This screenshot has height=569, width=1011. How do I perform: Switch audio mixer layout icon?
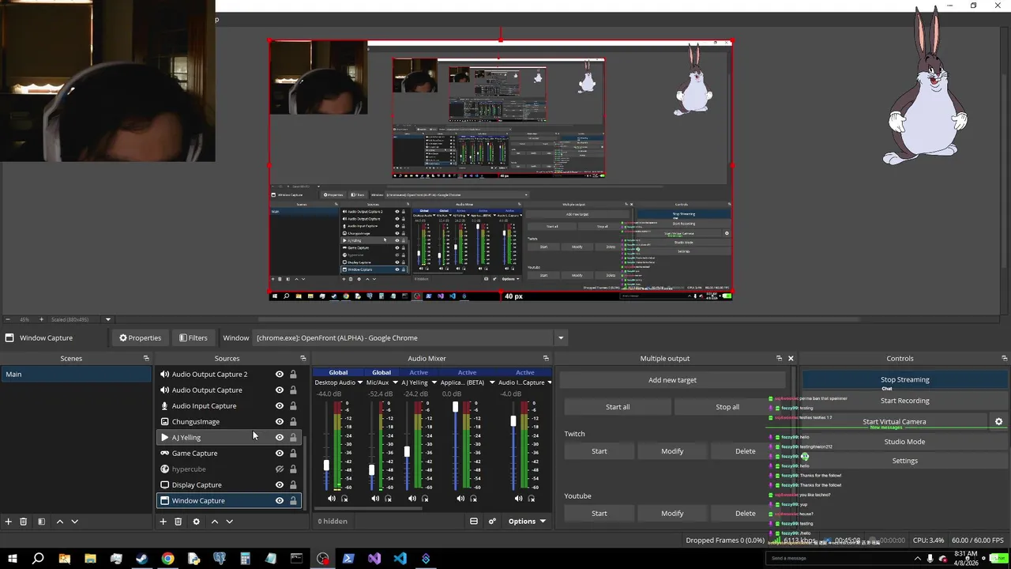pos(474,522)
